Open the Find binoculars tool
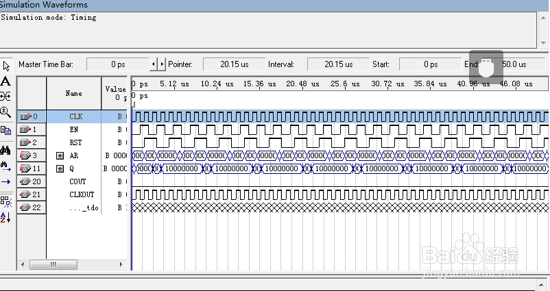Image resolution: width=550 pixels, height=291 pixels. pyautogui.click(x=5, y=151)
